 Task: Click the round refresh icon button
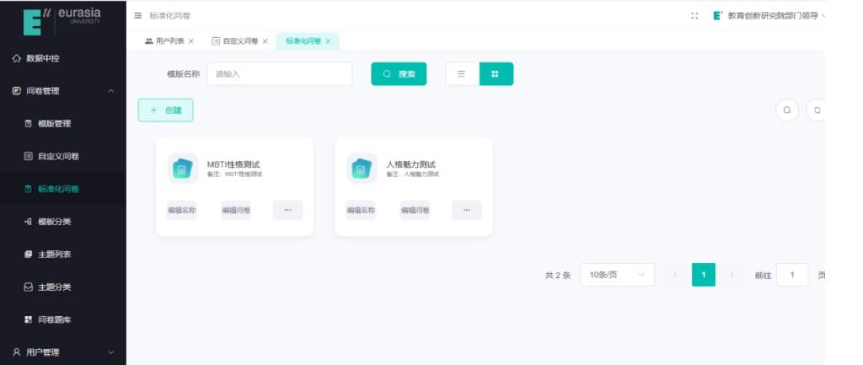tap(817, 110)
